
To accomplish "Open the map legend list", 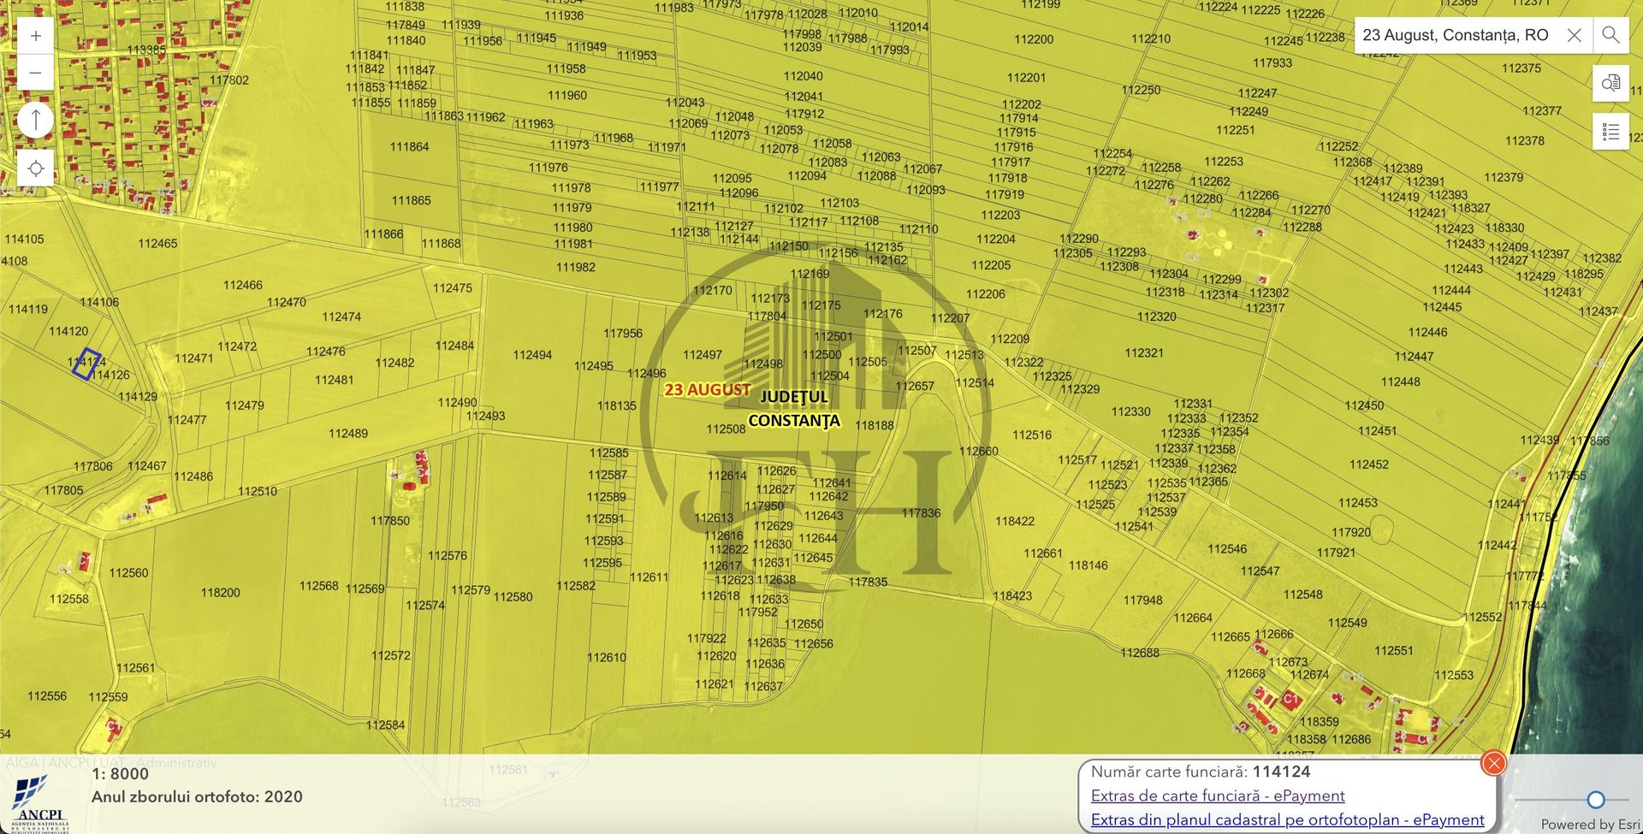I will 1610,132.
